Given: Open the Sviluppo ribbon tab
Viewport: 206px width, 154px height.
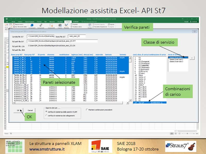Looking at the screenshot, I should tap(68, 22).
